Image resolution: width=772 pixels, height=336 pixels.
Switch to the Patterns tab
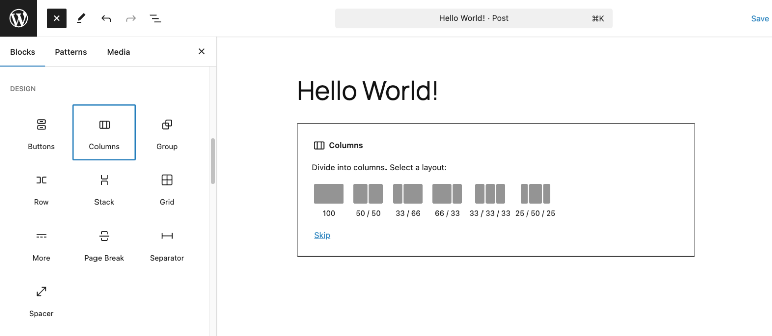[x=71, y=52]
